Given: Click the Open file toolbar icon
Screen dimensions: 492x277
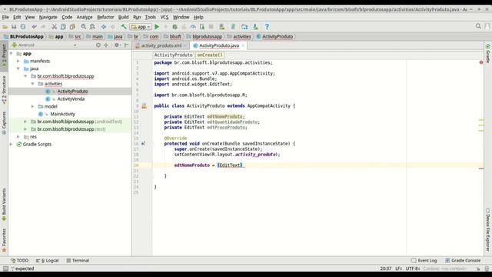Looking at the screenshot, I should pos(5,27).
